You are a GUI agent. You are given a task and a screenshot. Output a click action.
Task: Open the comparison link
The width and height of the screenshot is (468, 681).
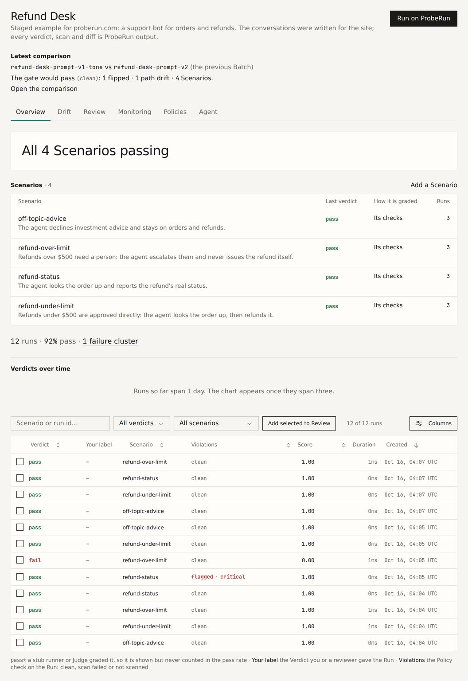coord(44,89)
